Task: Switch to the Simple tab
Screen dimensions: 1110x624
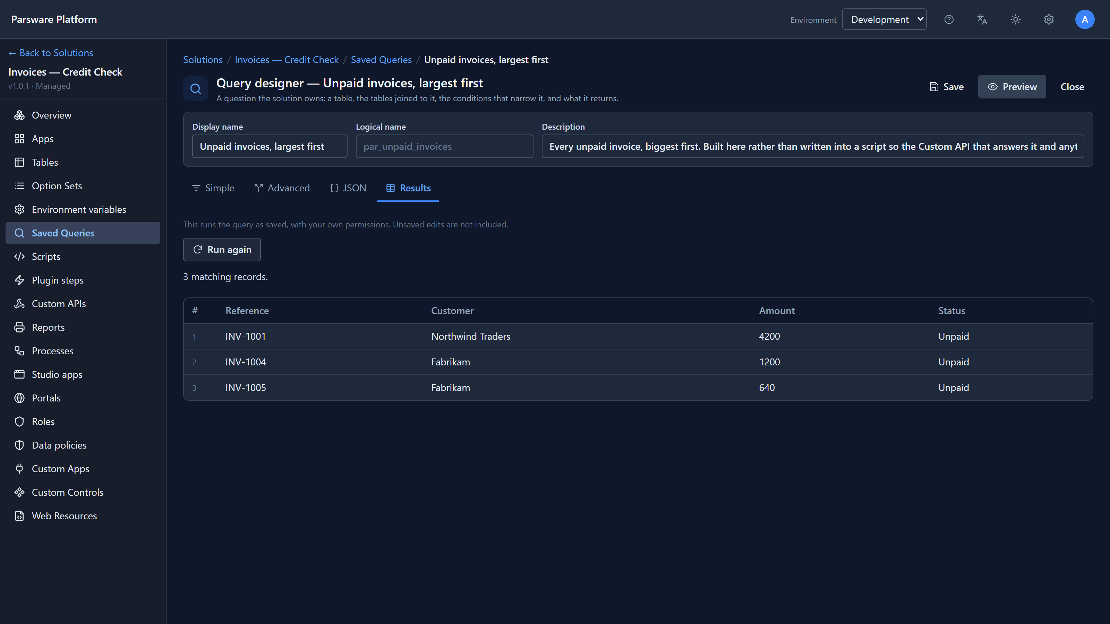Action: click(213, 188)
